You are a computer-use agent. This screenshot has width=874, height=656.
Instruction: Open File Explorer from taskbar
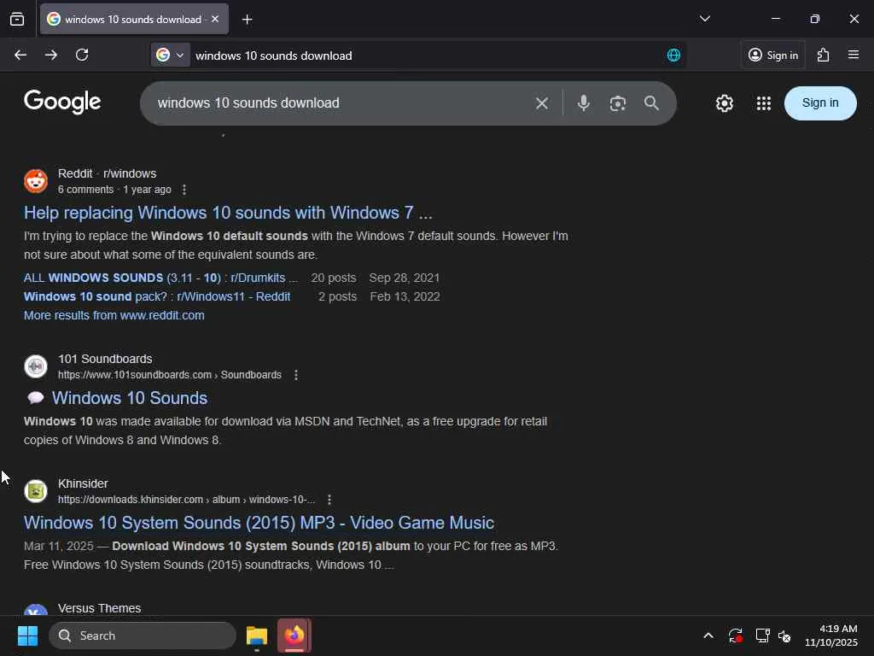(x=257, y=635)
